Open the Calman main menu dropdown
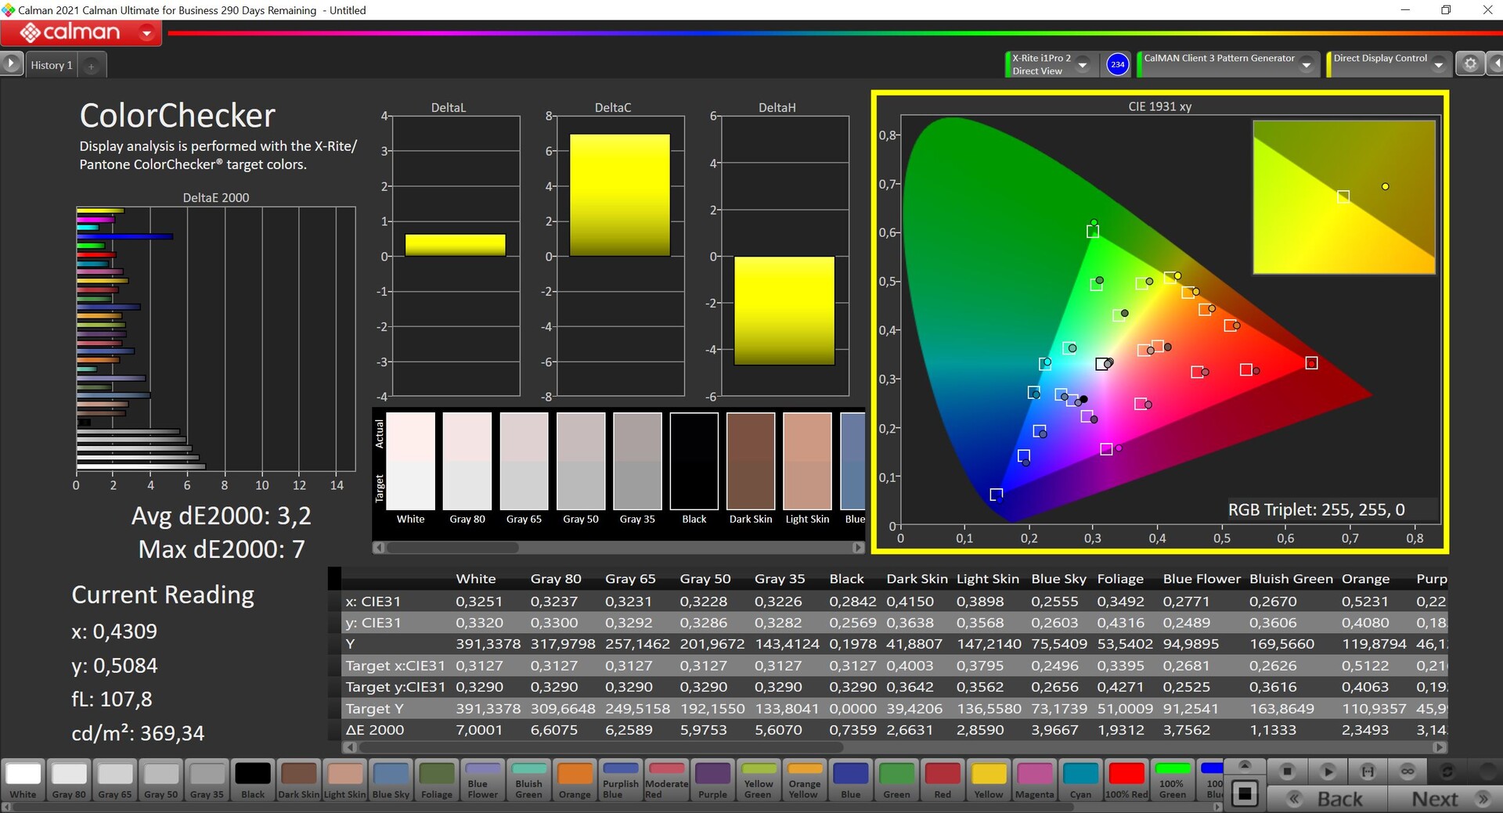 pos(146,33)
